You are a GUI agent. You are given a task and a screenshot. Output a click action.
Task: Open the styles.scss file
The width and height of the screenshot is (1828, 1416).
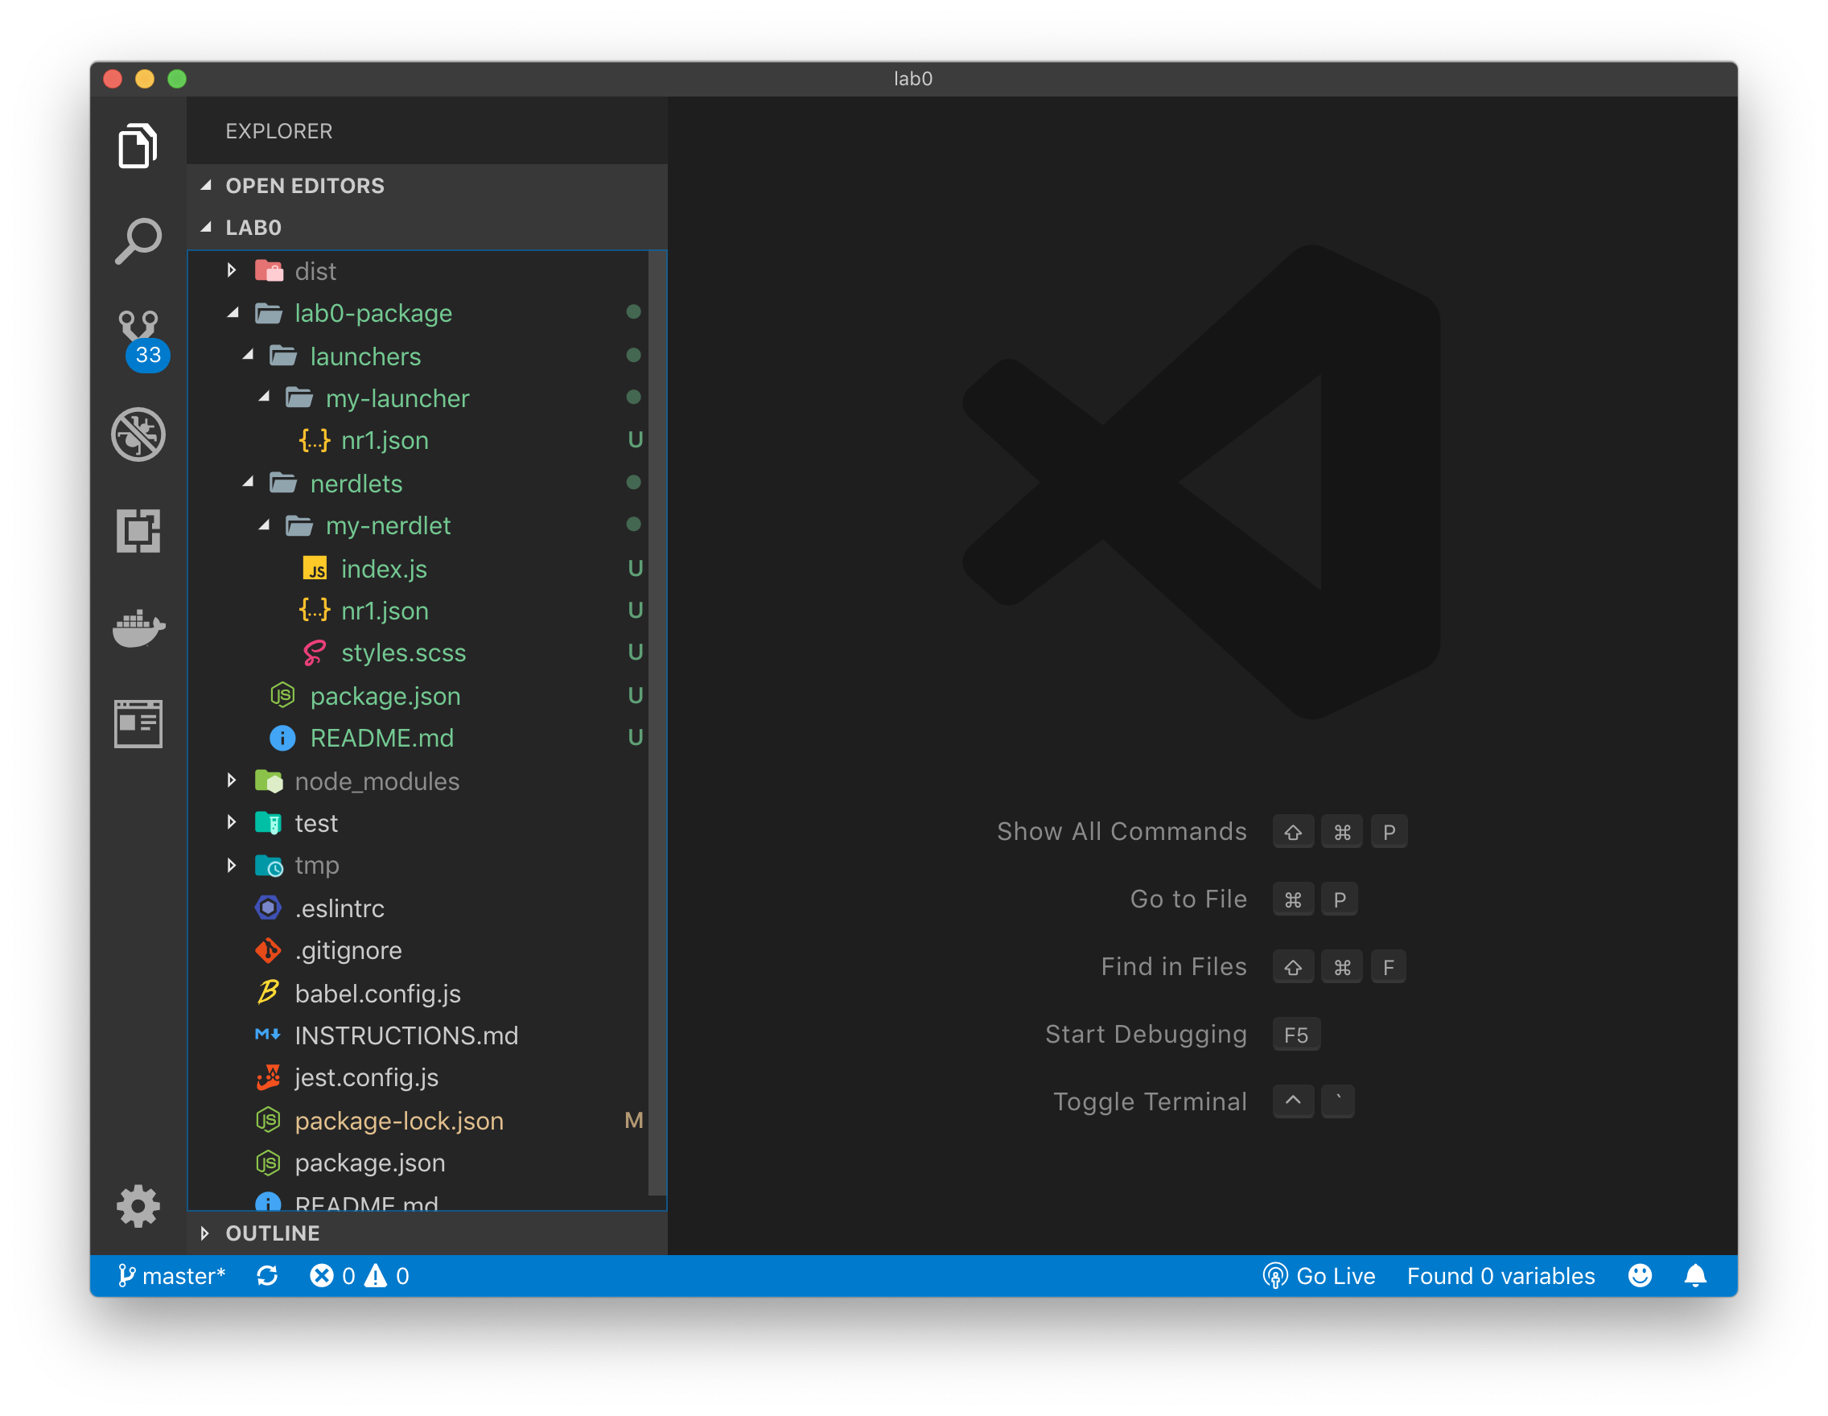click(x=402, y=652)
